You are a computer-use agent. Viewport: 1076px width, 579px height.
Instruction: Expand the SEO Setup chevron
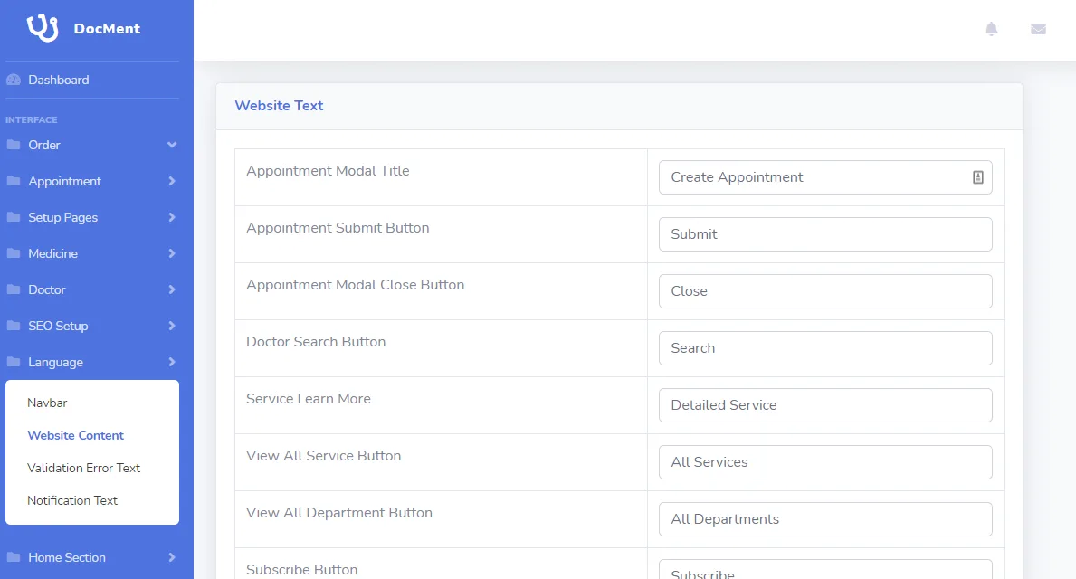(x=172, y=326)
